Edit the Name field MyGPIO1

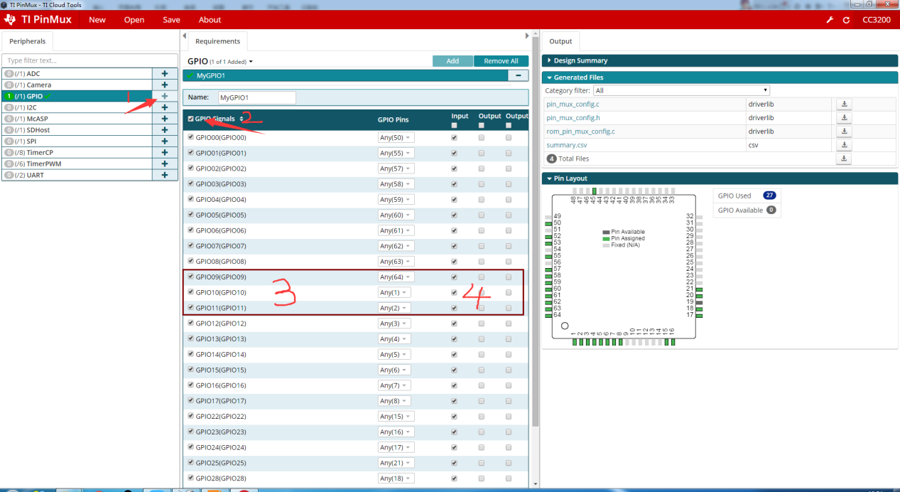coord(256,97)
